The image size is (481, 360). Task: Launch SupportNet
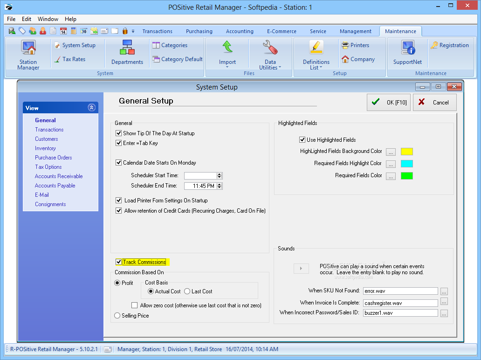click(407, 53)
